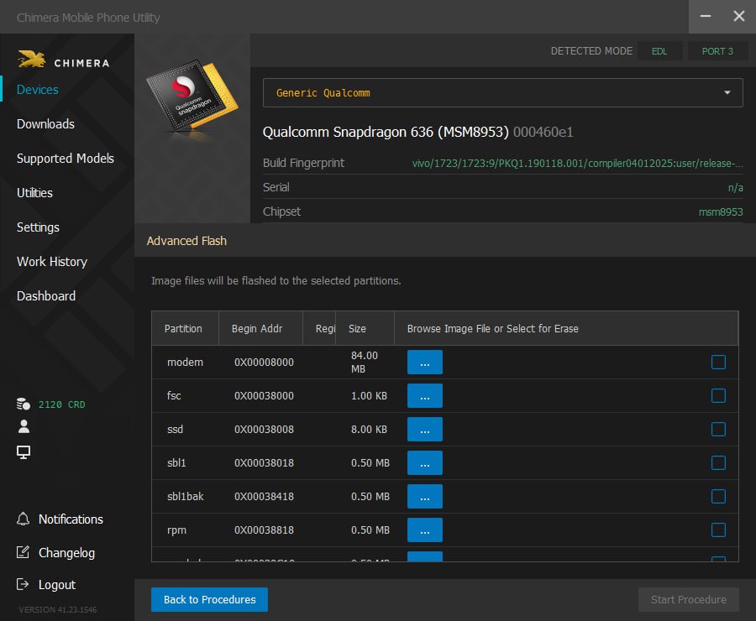This screenshot has width=756, height=621.
Task: Click the Back to Procedures button
Action: coord(209,600)
